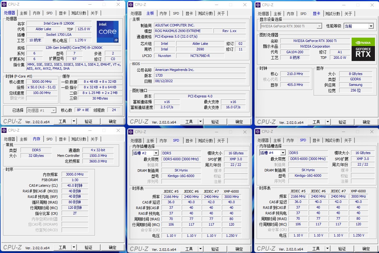Click the CPU-Z title icon of the slot #2 SPD window
The height and width of the screenshot is (253, 379).
(131, 132)
